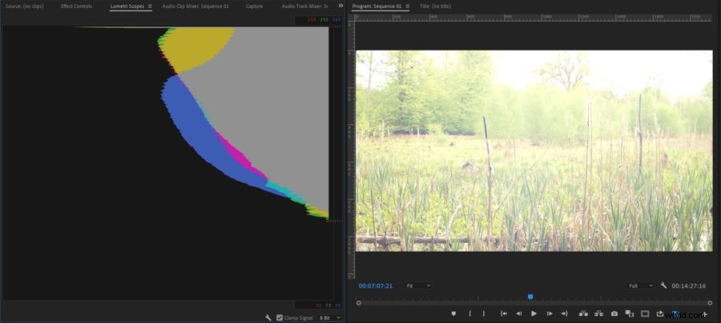721x323 pixels.
Task: Click the horizontal ruler above the video frame
Action: pyautogui.click(x=534, y=17)
